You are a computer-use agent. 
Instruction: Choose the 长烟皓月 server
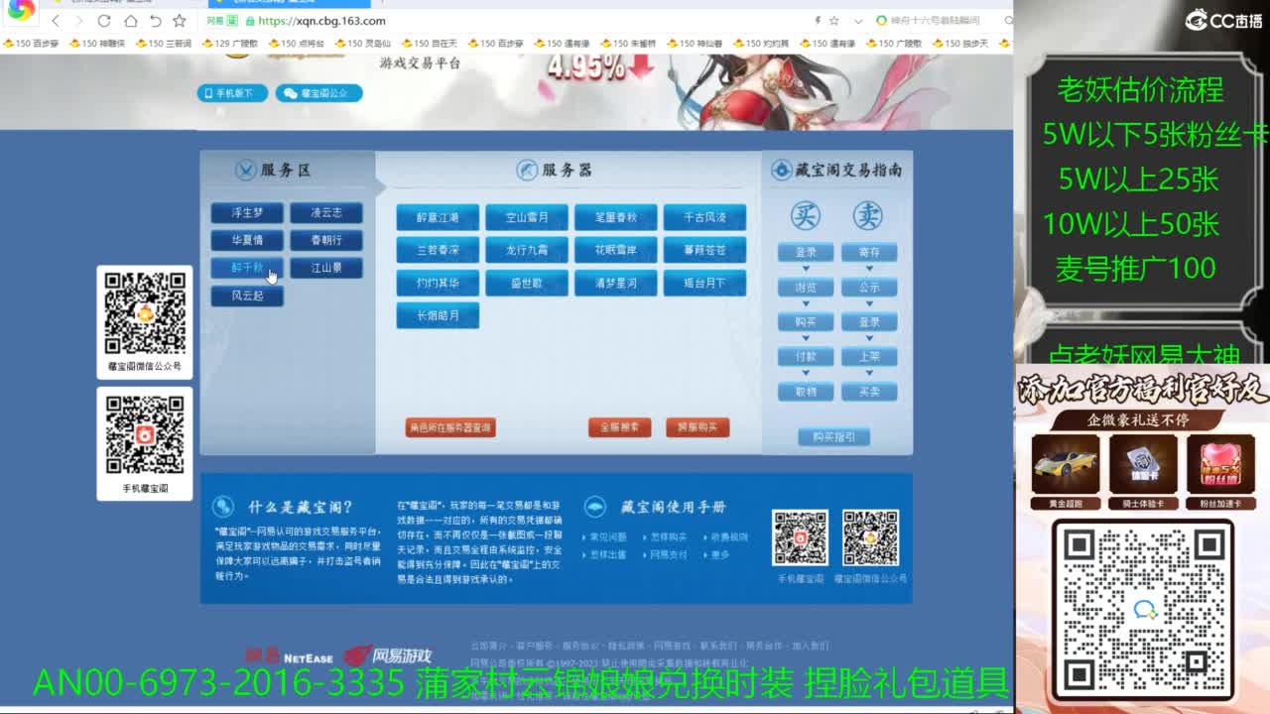[x=438, y=315]
